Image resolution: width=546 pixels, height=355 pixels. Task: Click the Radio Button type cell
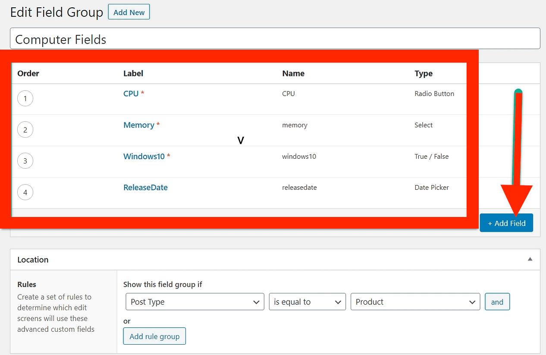(x=434, y=94)
